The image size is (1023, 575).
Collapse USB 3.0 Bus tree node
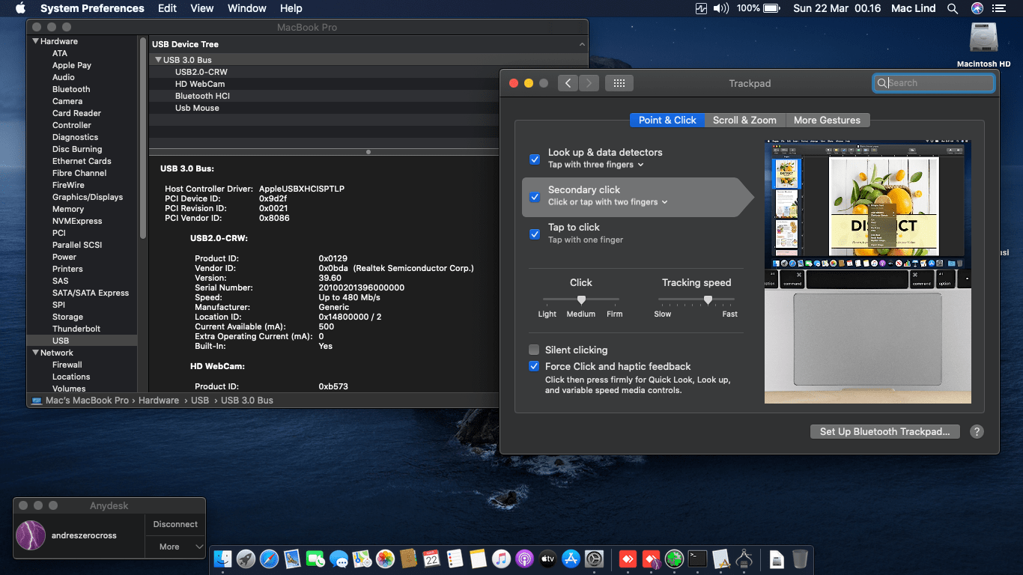(158, 60)
